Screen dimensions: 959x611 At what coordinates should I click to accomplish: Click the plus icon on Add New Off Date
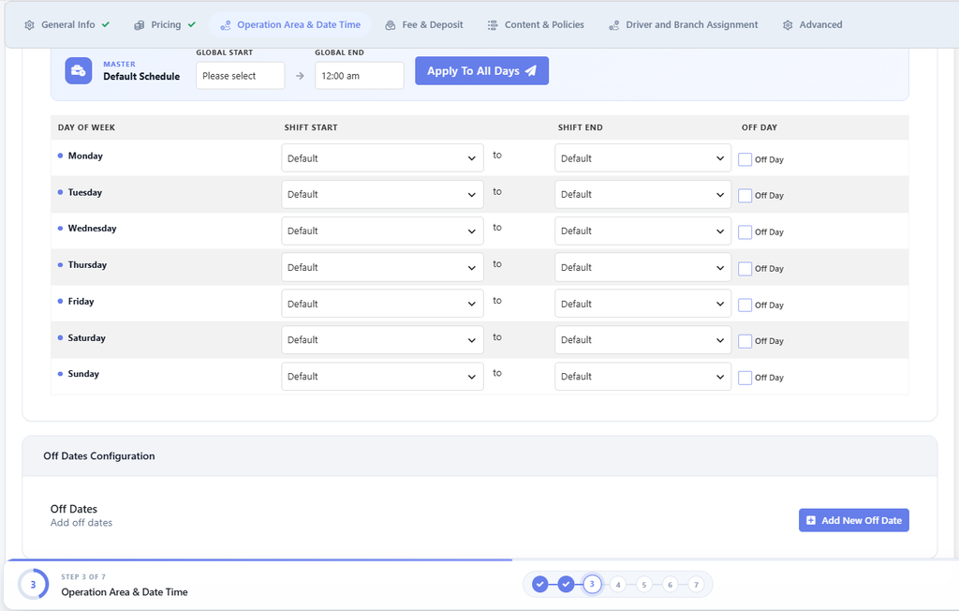coord(811,520)
